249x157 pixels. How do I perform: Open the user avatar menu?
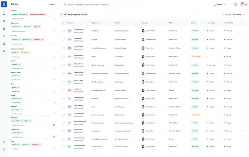point(246,5)
